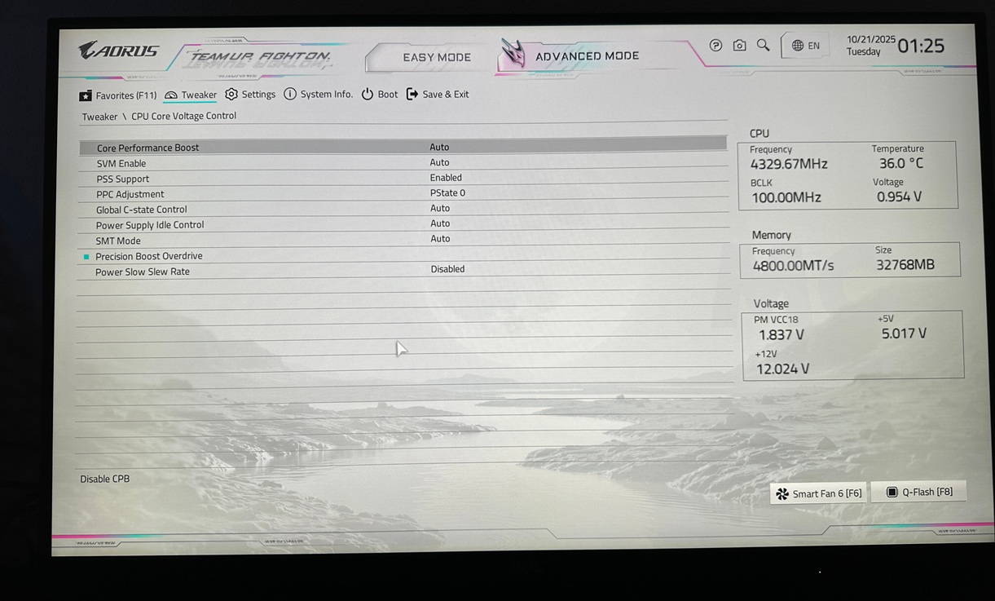Click the screenshot camera icon
Viewport: 995px width, 601px height.
click(739, 46)
